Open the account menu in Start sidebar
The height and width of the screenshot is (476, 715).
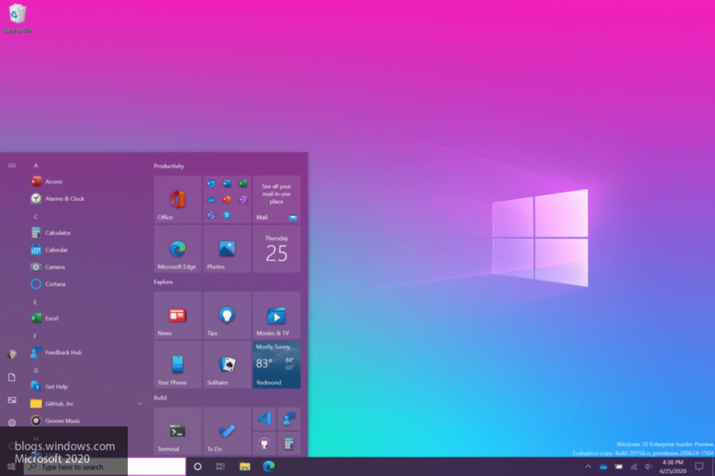[x=11, y=353]
